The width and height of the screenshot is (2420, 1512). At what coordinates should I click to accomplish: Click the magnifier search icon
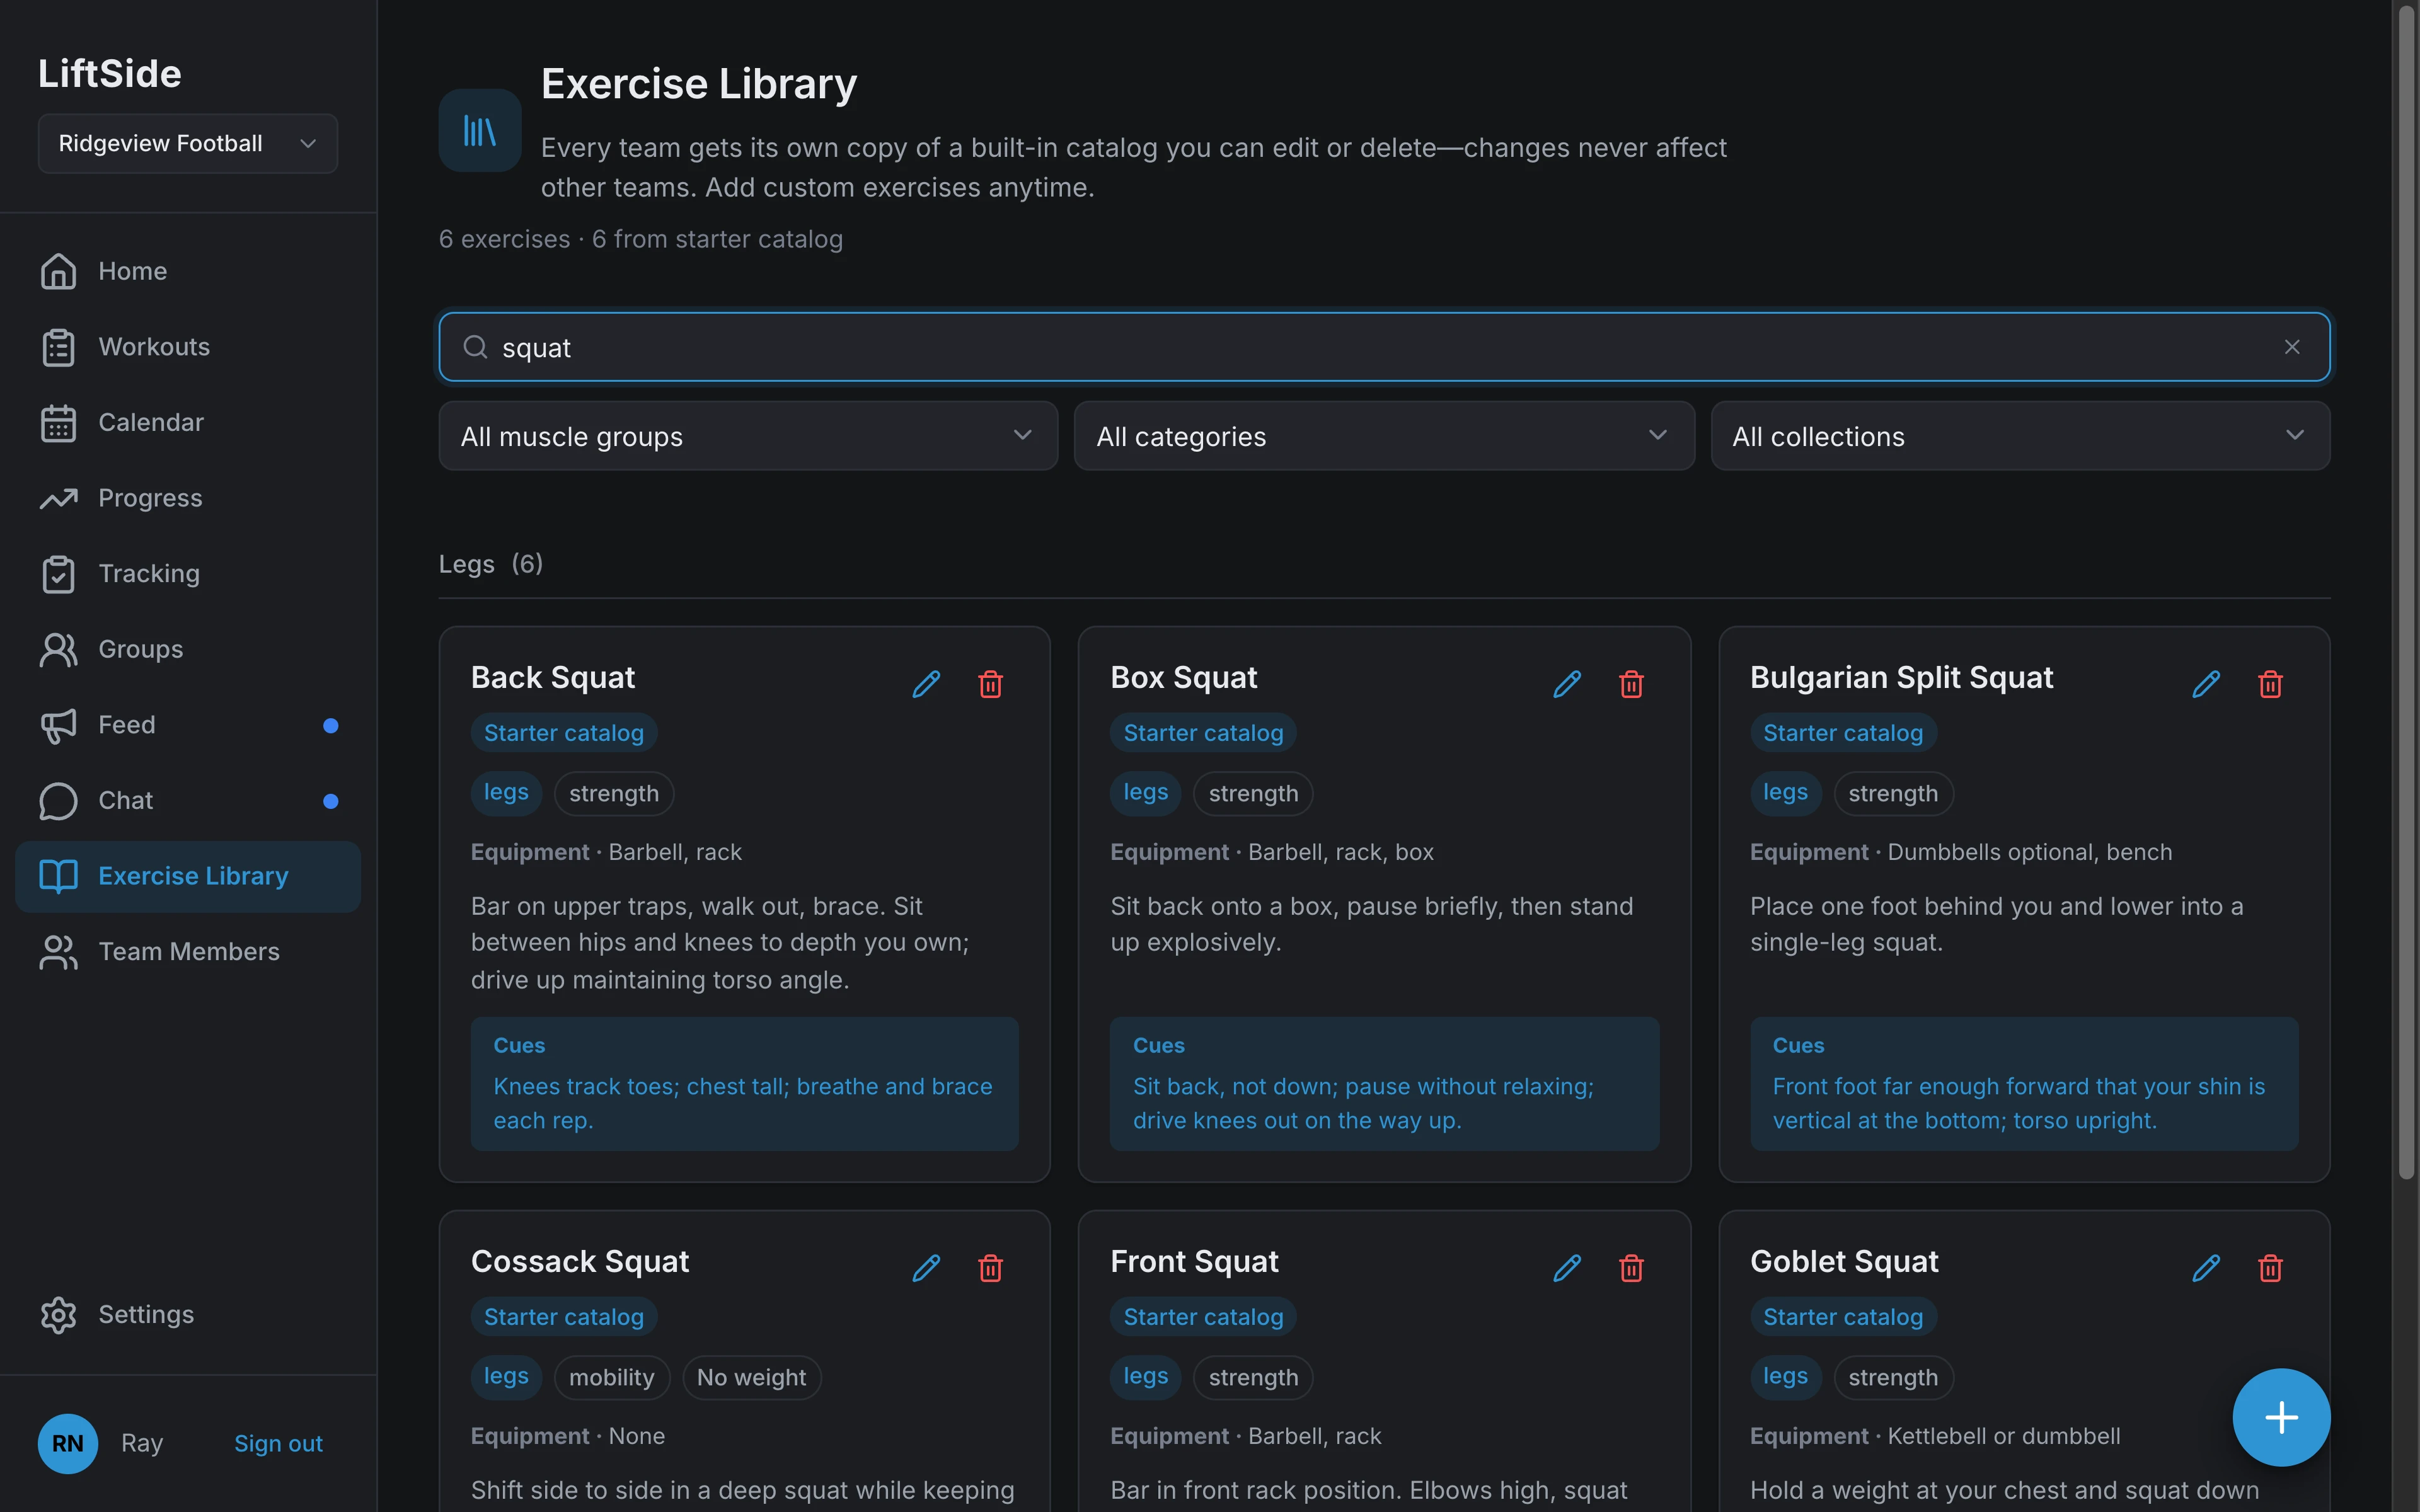point(476,347)
